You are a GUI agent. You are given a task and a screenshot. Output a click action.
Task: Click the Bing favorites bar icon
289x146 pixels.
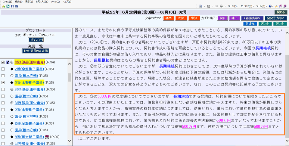pos(8,6)
